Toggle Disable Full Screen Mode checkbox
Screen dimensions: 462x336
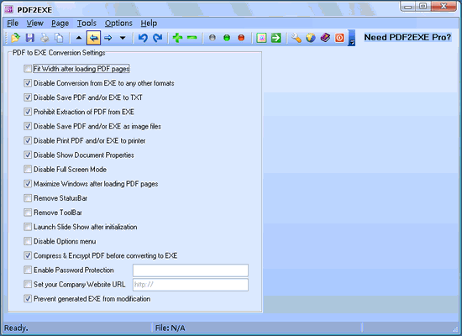(28, 169)
